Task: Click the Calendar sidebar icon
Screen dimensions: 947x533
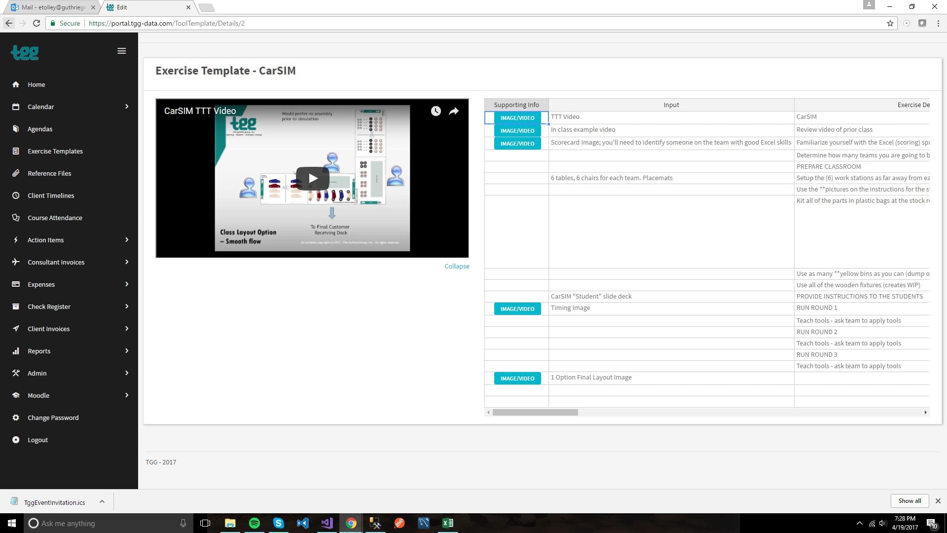Action: pyautogui.click(x=16, y=107)
